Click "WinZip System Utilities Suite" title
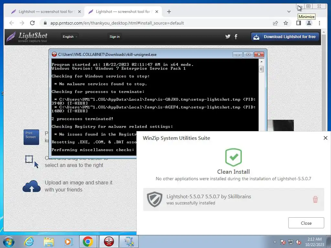The image size is (331, 248). coord(176,138)
